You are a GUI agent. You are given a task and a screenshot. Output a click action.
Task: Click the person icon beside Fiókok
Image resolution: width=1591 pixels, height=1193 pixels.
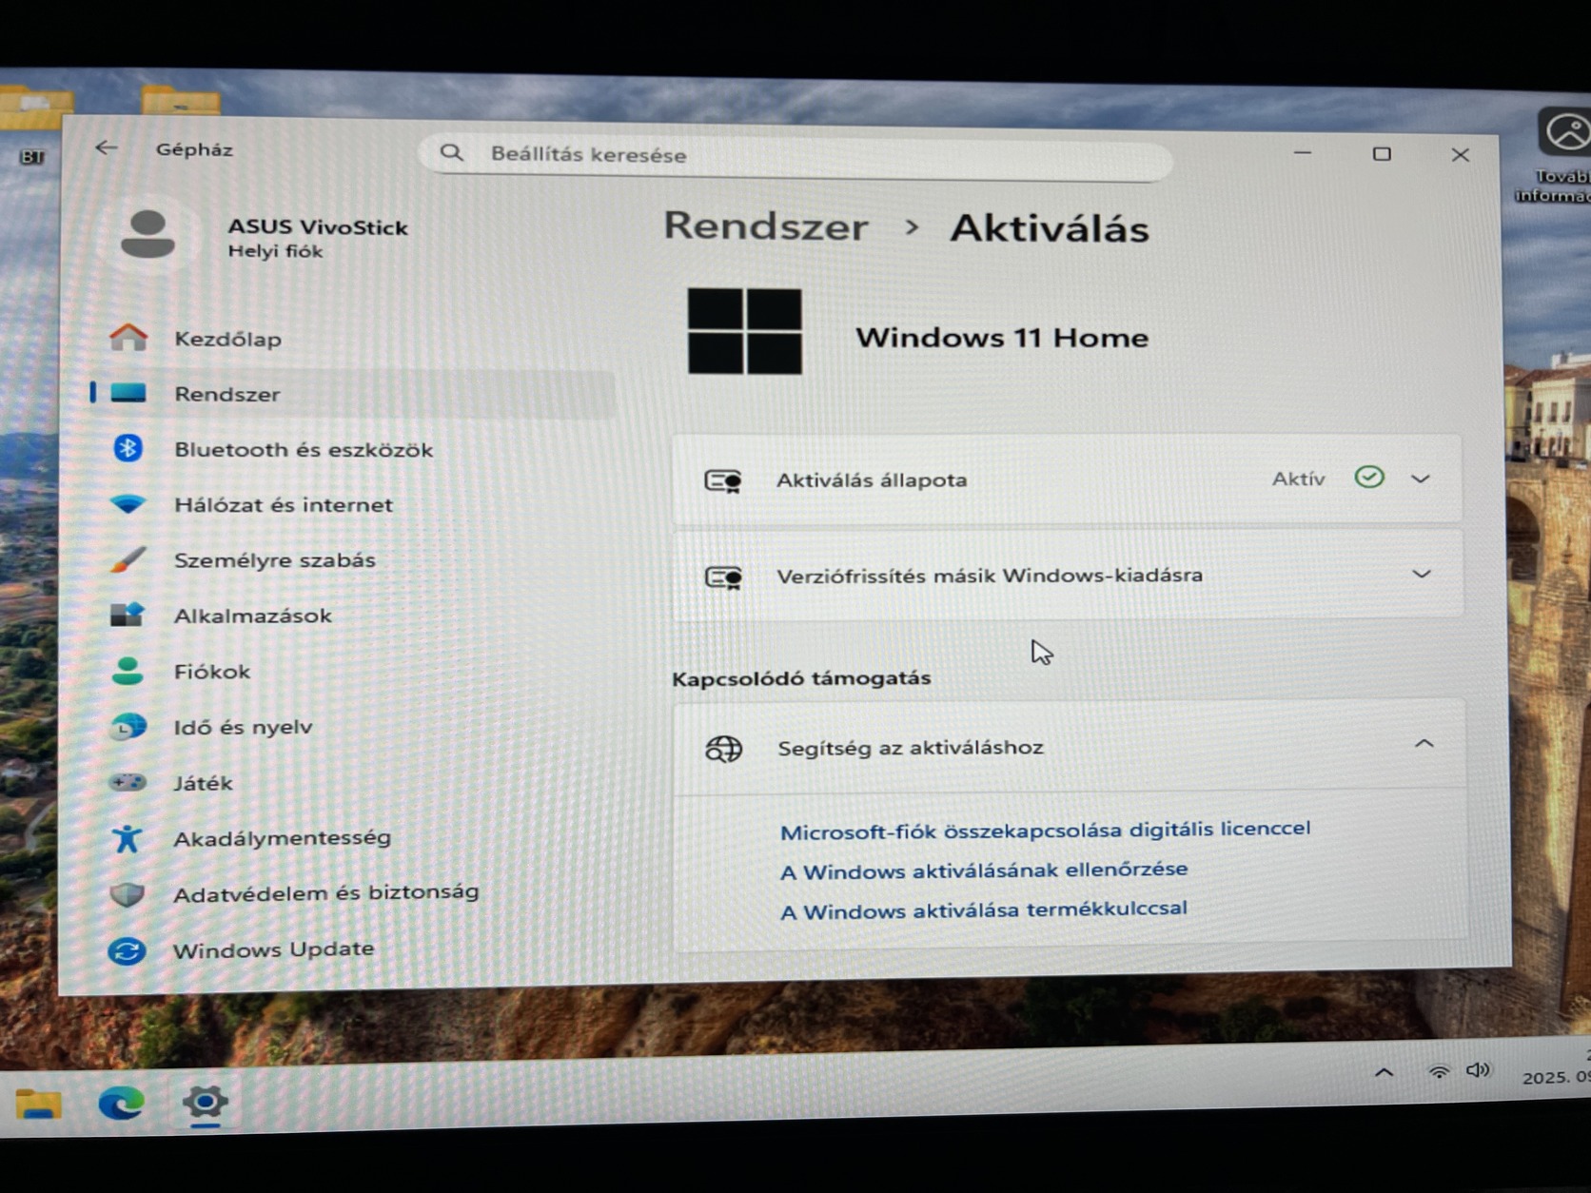[x=128, y=671]
